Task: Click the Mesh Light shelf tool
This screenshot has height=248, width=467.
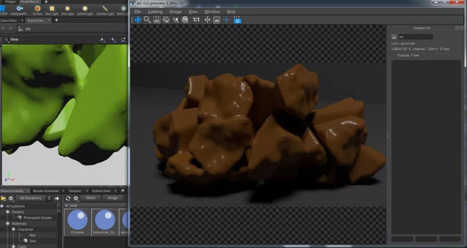Action: pos(122,10)
